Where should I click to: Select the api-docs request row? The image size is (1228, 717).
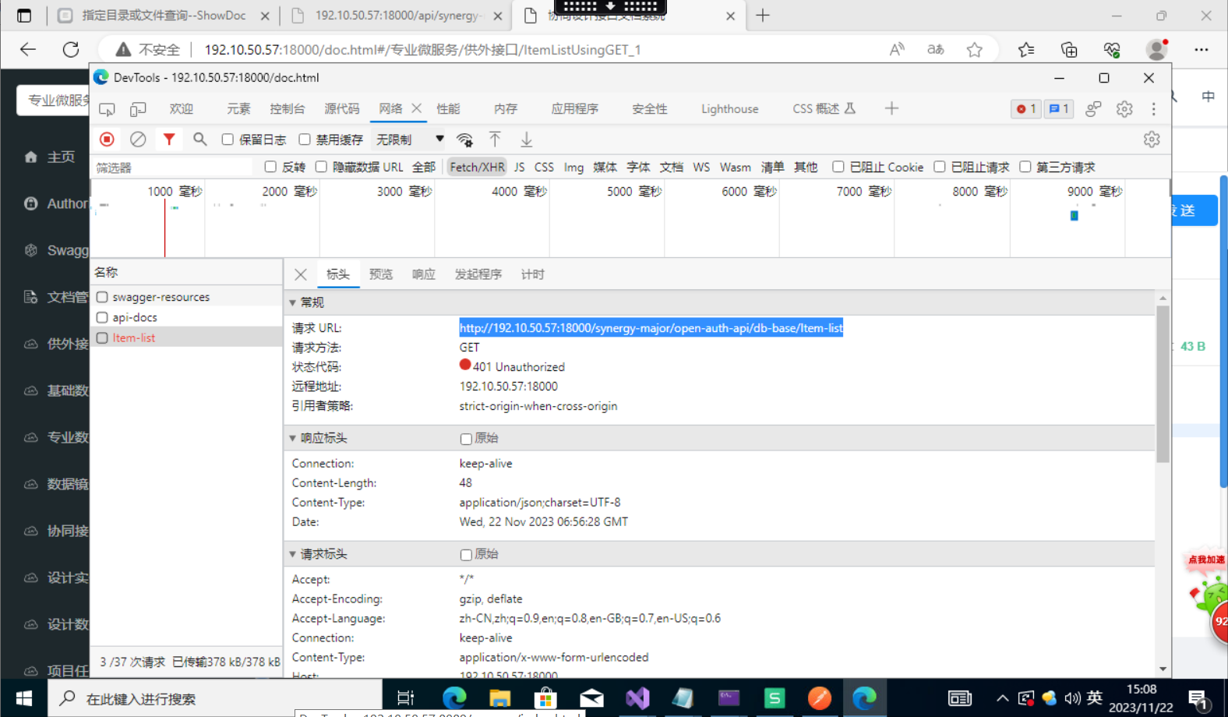186,317
